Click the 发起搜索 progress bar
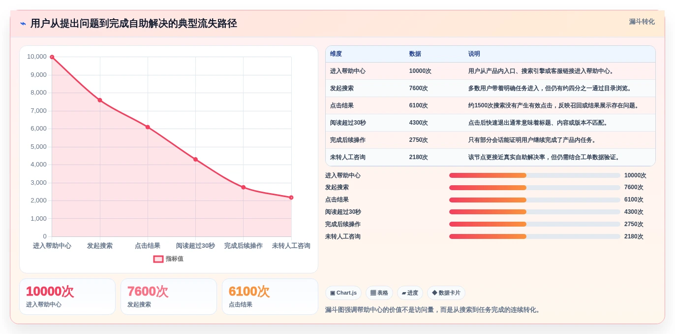Screen dimensions: 675x334 coord(534,188)
